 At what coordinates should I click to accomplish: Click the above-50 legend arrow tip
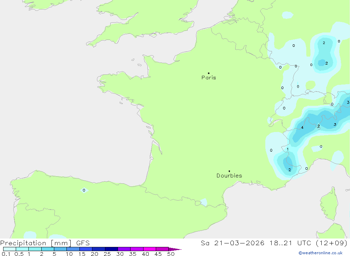click(175, 249)
